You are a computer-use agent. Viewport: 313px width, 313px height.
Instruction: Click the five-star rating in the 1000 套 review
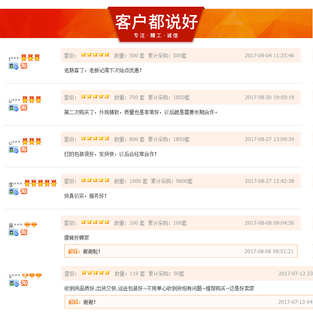[95, 180]
